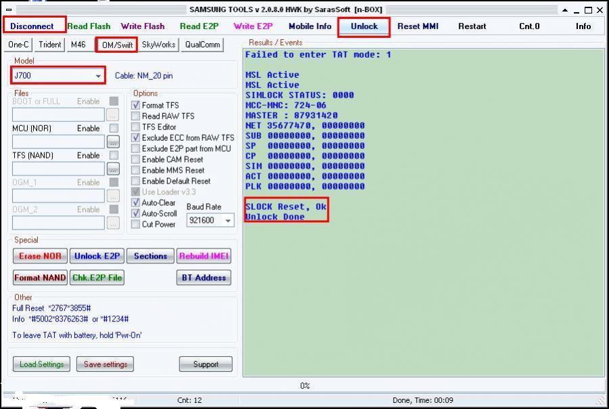Image resolution: width=609 pixels, height=409 pixels.
Task: Select Read E2P action
Action: (199, 26)
